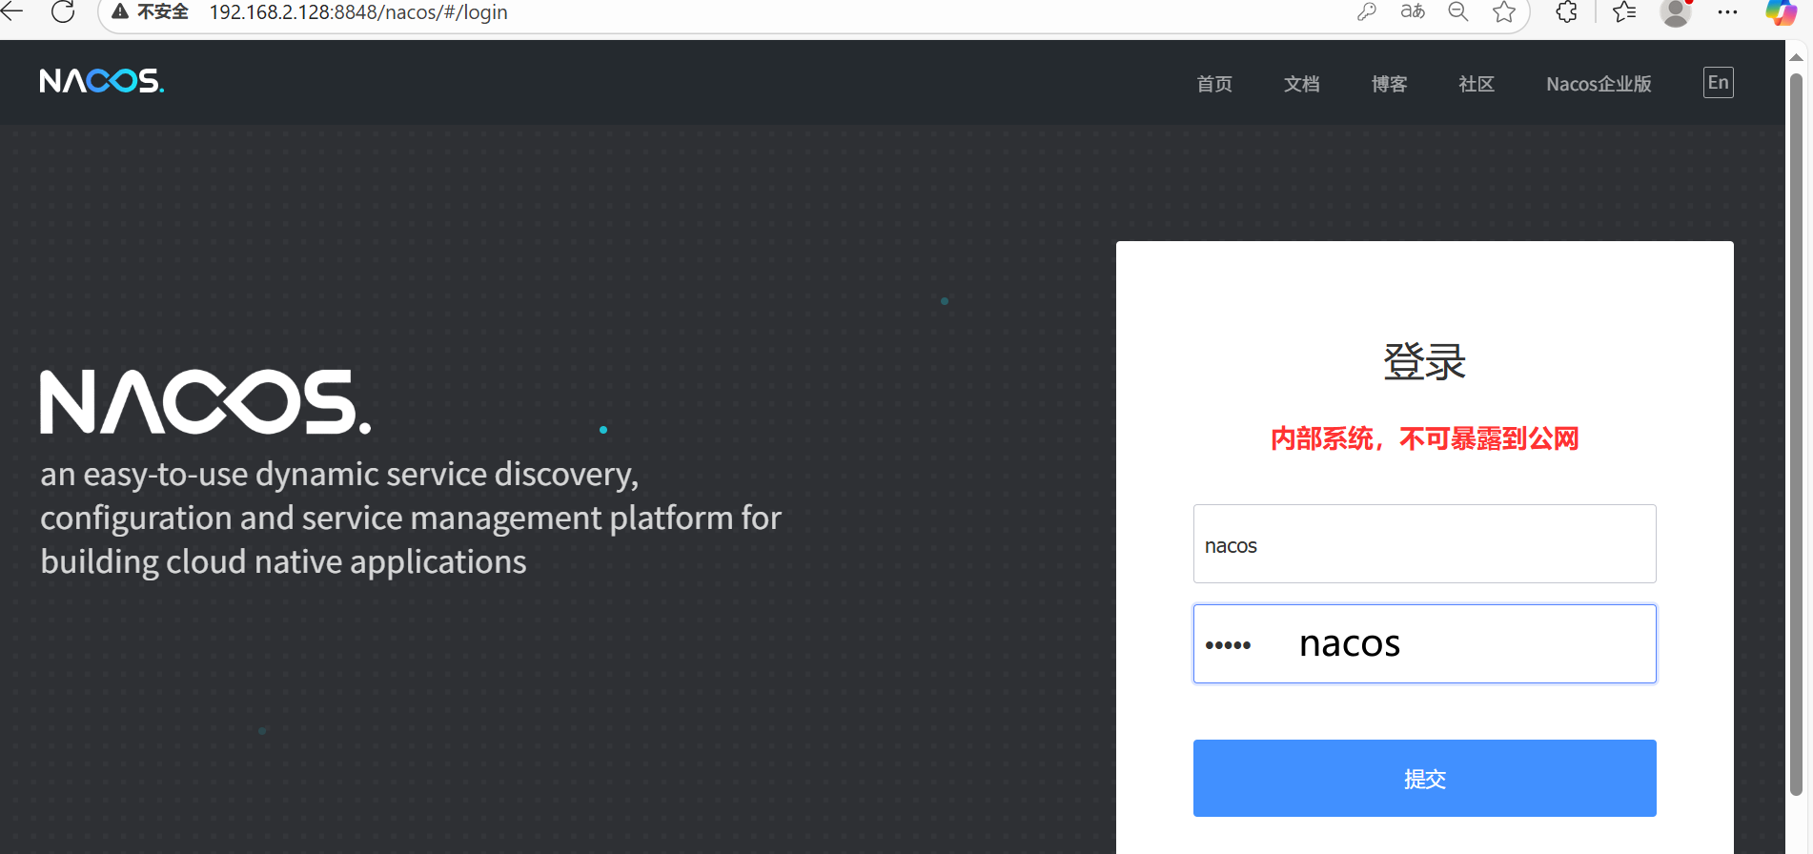The image size is (1813, 854).
Task: Open the 文档 navigation item
Action: tap(1302, 84)
